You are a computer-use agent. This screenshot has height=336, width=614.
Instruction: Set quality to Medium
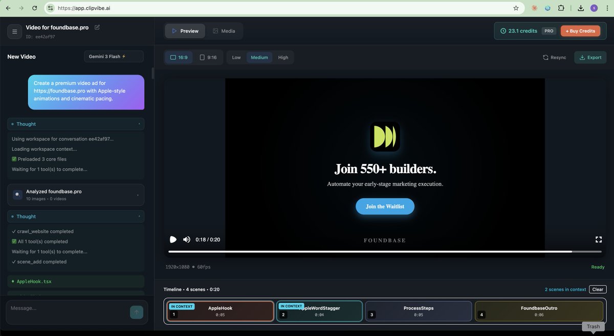[x=259, y=57]
